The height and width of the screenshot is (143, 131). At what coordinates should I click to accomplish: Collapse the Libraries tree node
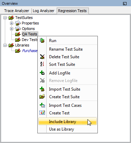tap(5, 45)
